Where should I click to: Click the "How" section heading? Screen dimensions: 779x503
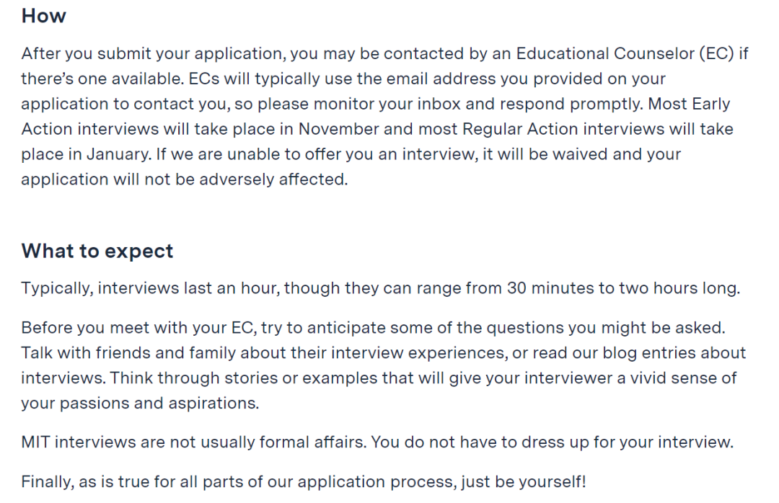coord(43,16)
